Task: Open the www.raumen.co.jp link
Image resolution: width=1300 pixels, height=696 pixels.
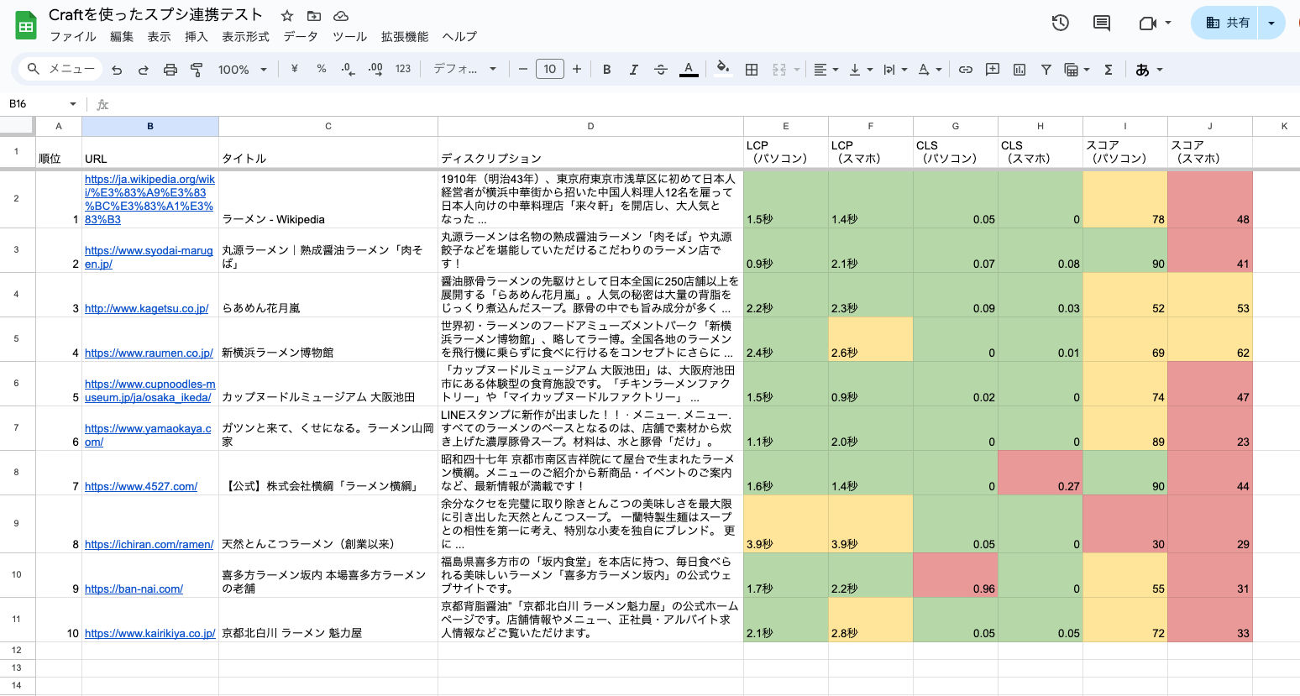Action: pos(149,353)
